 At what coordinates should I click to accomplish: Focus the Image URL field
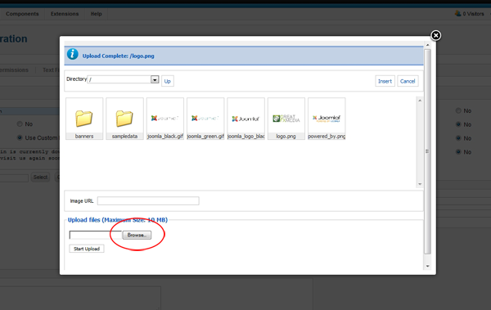tap(148, 200)
